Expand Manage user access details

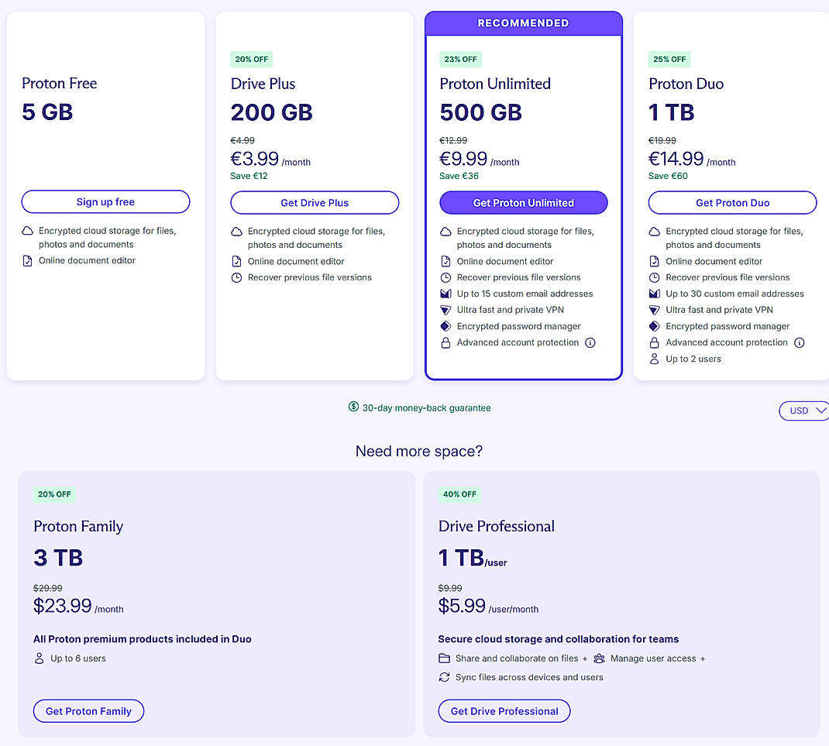(703, 658)
